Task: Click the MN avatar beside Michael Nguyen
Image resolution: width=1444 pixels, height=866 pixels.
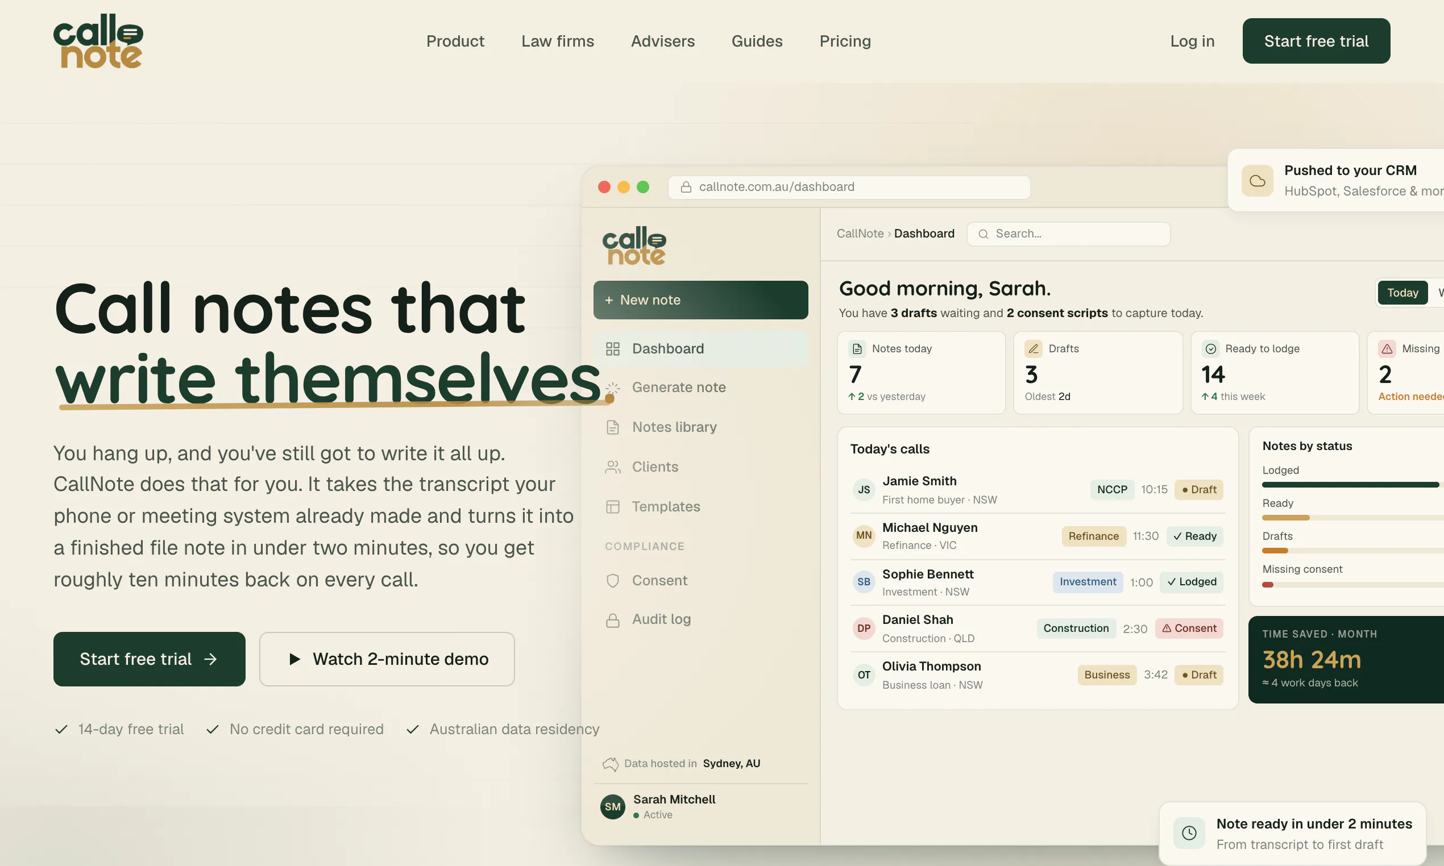Action: pos(864,536)
